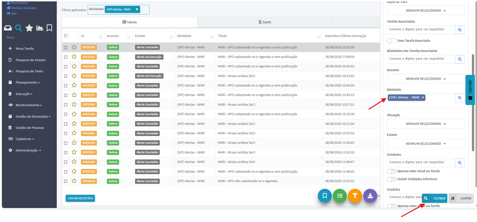Switch to the Gantt tab
The width and height of the screenshot is (477, 222).
tap(264, 22)
